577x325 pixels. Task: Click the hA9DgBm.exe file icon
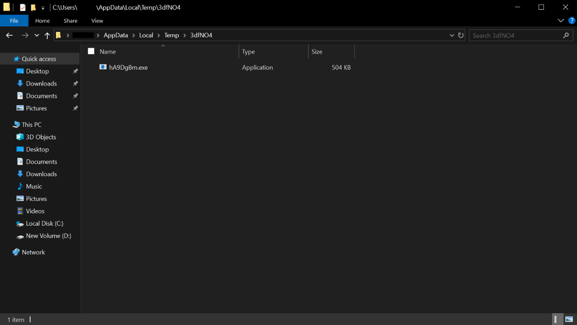[x=103, y=67]
